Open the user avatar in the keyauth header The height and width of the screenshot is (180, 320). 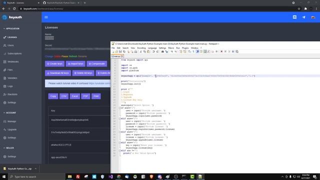click(x=313, y=17)
